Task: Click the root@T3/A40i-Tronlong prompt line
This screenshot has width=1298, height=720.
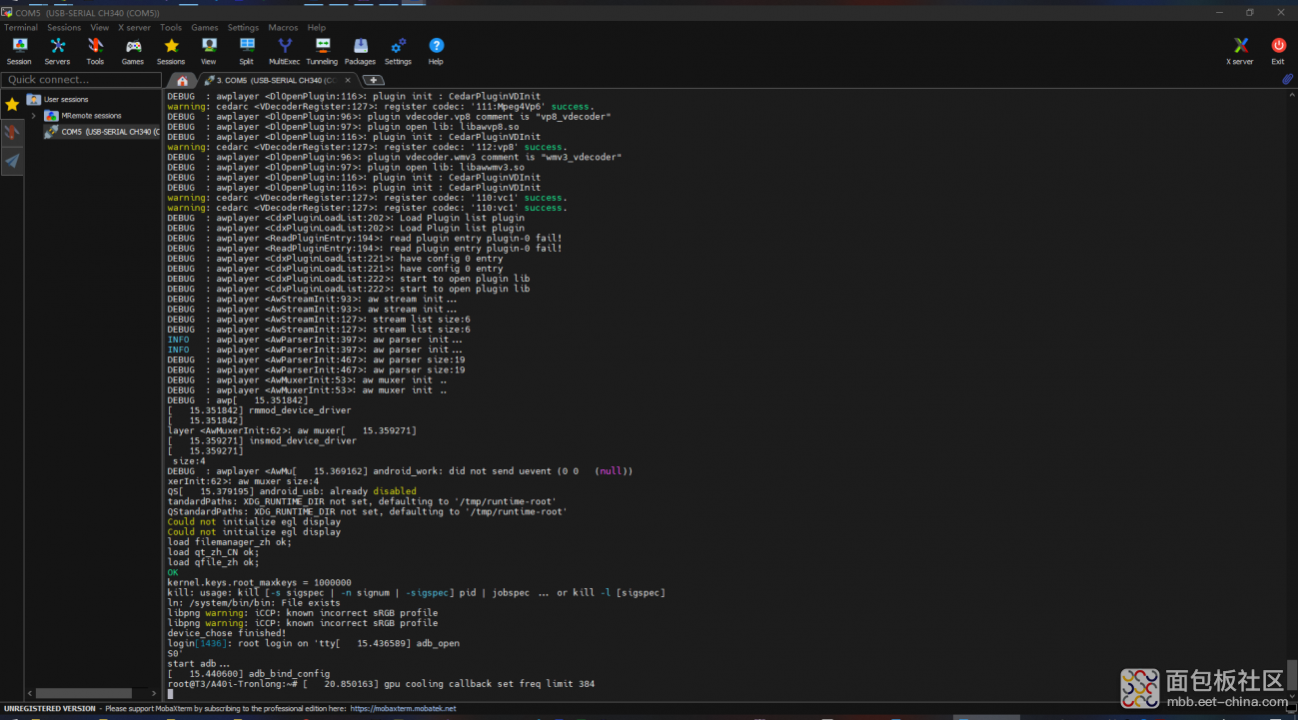Action: pos(381,684)
